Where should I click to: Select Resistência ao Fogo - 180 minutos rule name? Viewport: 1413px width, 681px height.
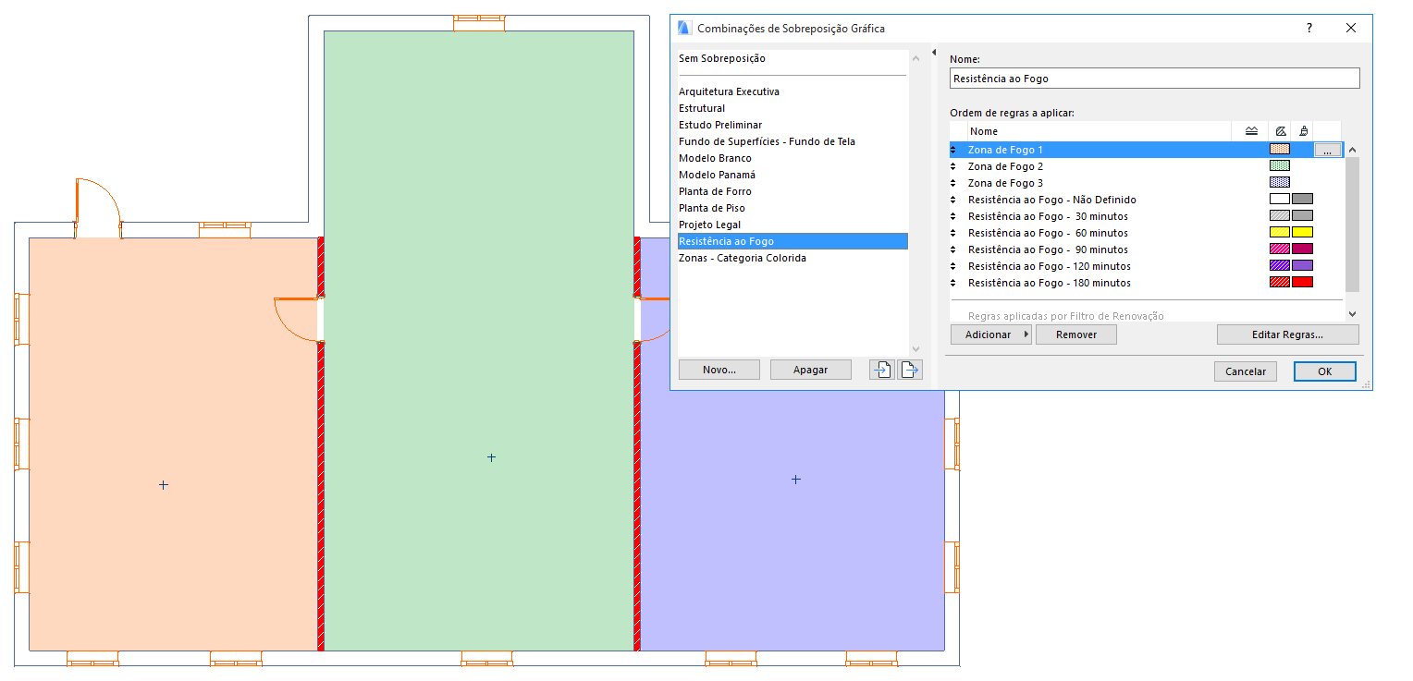click(x=1050, y=283)
